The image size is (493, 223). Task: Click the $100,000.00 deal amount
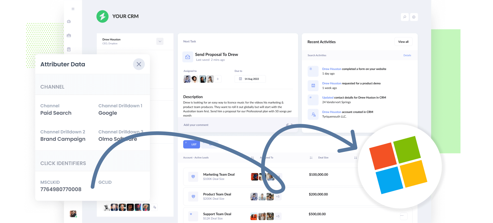point(319,175)
